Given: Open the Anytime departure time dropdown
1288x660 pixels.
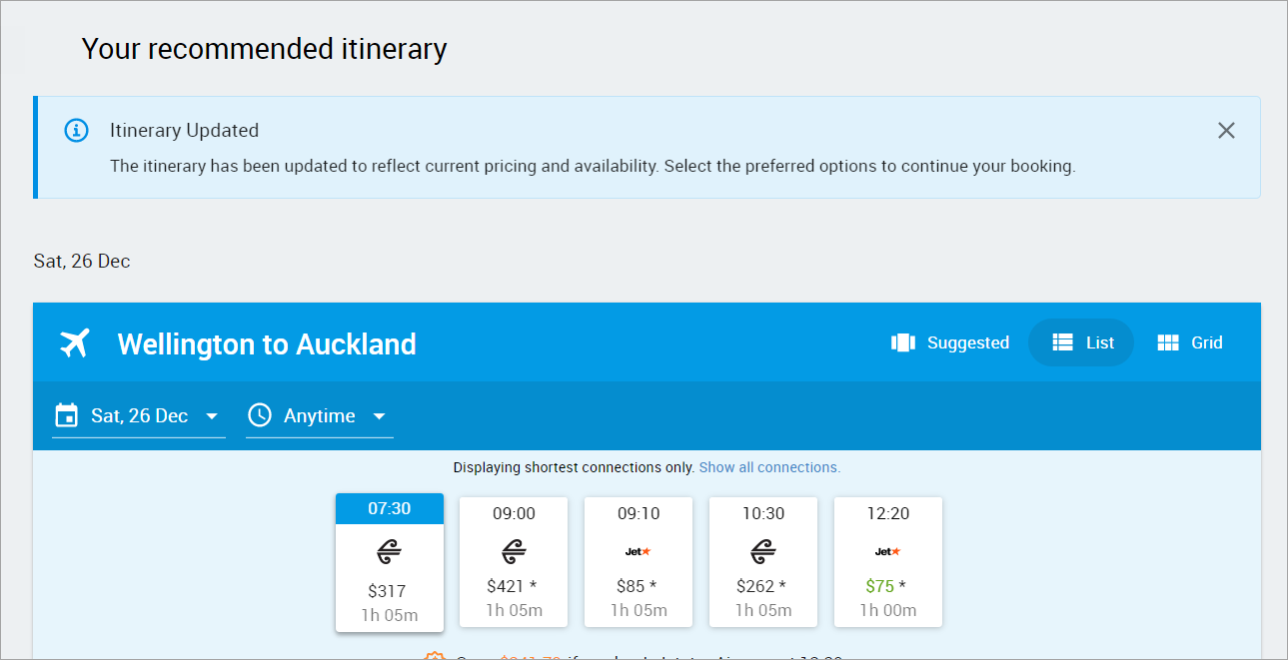Looking at the screenshot, I should 319,415.
